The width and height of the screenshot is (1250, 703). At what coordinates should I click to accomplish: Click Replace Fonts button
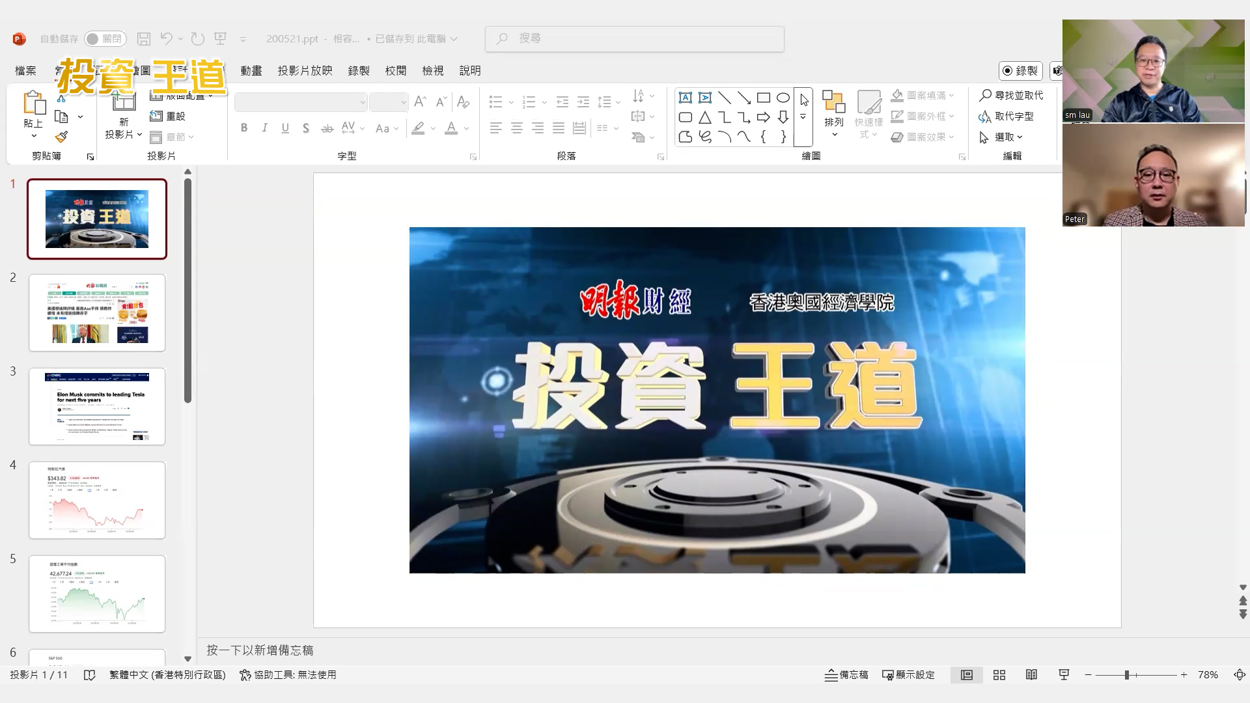click(x=1007, y=117)
